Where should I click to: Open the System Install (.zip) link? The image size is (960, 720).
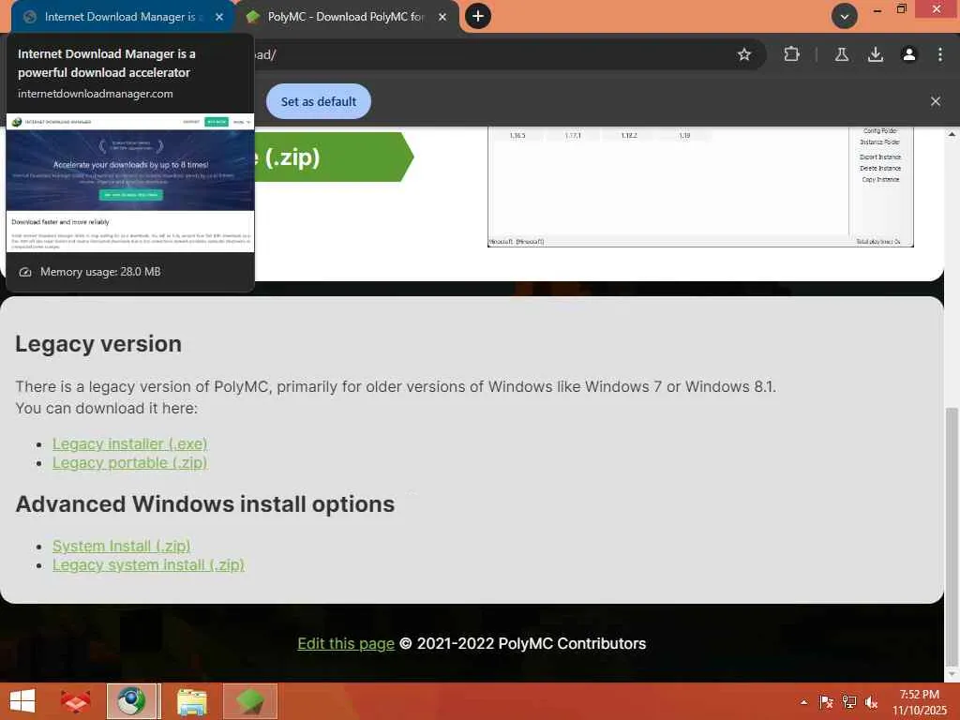coord(121,547)
